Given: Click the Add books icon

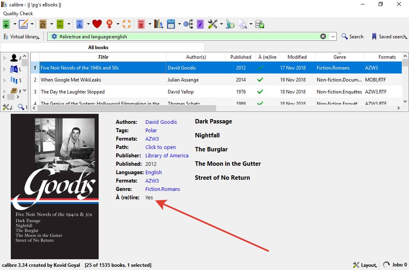Looking at the screenshot, I should tap(6, 24).
